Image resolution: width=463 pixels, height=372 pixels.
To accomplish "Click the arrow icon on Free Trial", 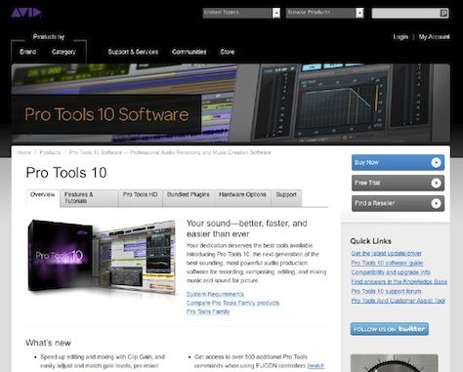I will click(x=436, y=183).
